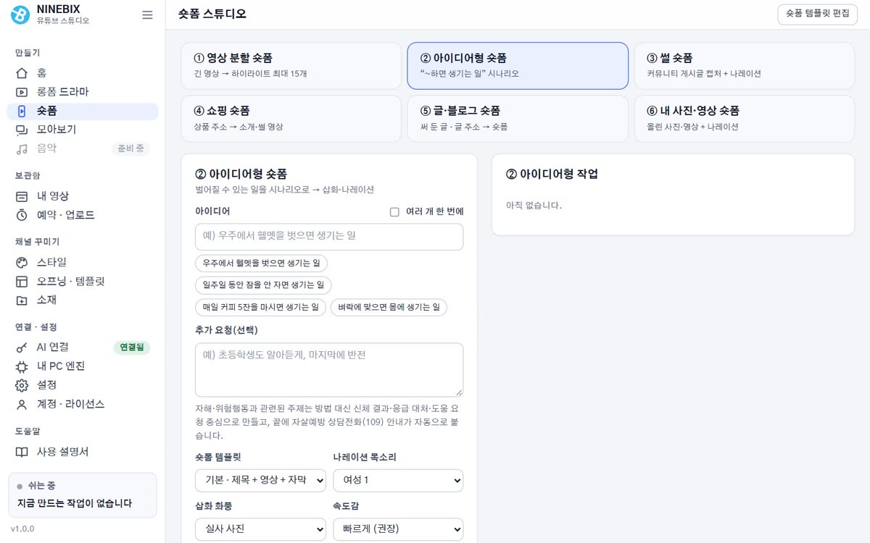Click the ② 아이디어형 작업 heading
The width and height of the screenshot is (870, 543).
[x=552, y=174]
